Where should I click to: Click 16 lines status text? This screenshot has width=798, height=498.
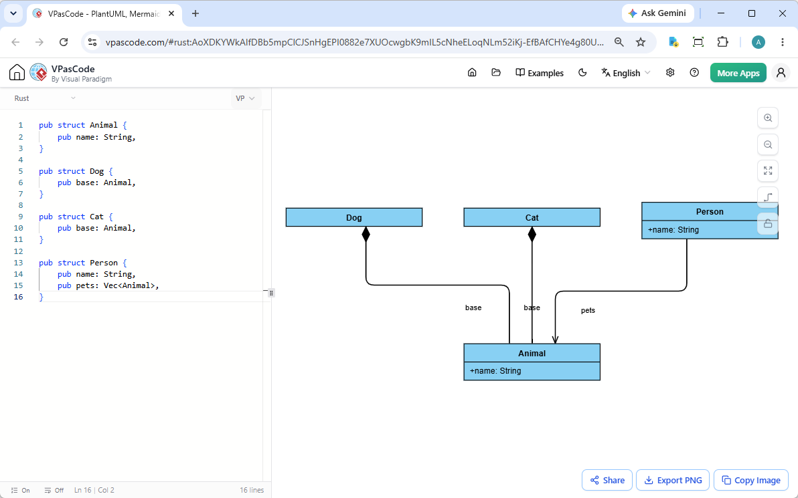pyautogui.click(x=252, y=491)
